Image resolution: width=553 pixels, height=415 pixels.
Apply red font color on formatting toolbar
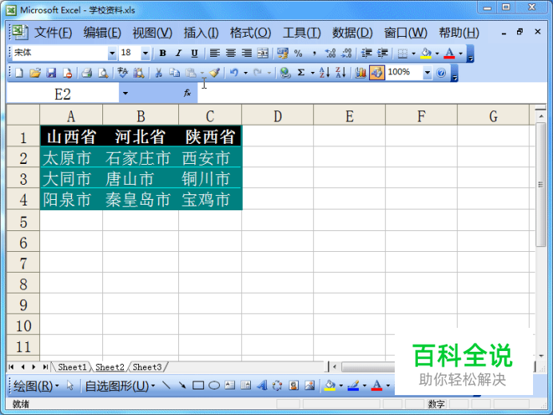(449, 54)
